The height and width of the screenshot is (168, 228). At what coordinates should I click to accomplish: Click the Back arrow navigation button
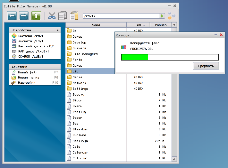[x=12, y=15]
